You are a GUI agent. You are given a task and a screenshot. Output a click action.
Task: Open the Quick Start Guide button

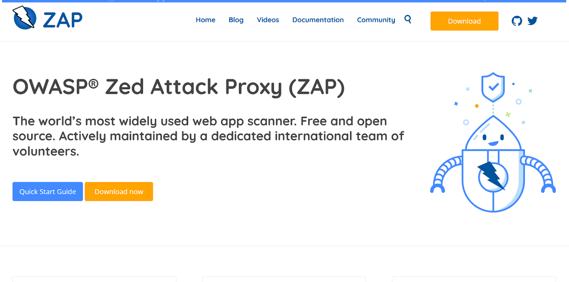click(48, 192)
